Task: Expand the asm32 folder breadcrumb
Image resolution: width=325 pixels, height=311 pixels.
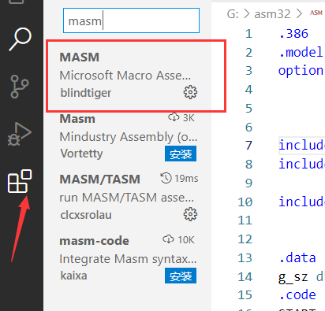Action: coord(272,13)
